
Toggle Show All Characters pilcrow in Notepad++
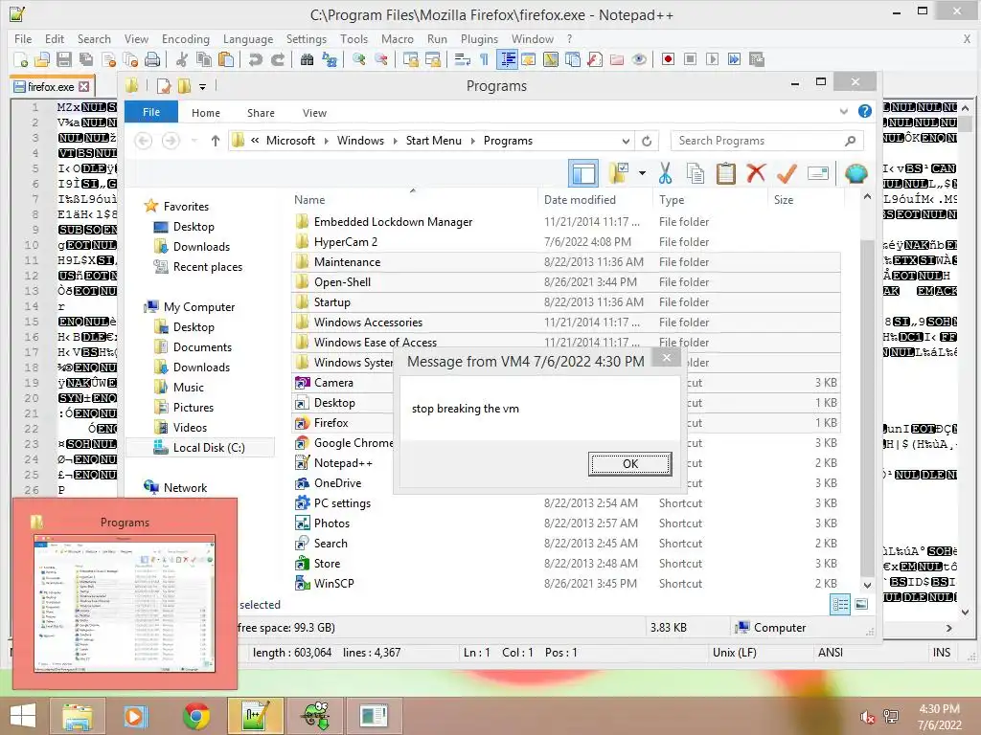pyautogui.click(x=484, y=59)
